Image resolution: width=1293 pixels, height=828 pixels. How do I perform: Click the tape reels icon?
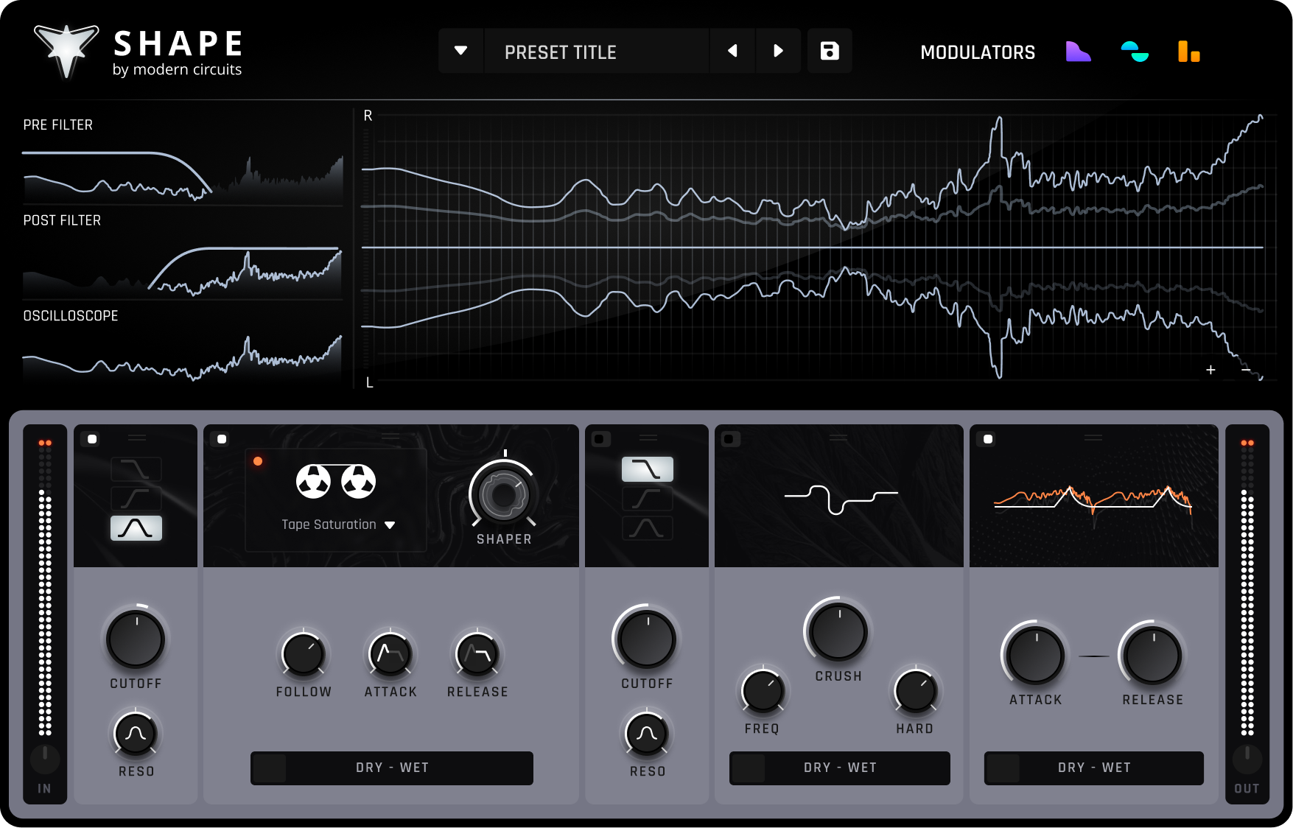click(336, 482)
